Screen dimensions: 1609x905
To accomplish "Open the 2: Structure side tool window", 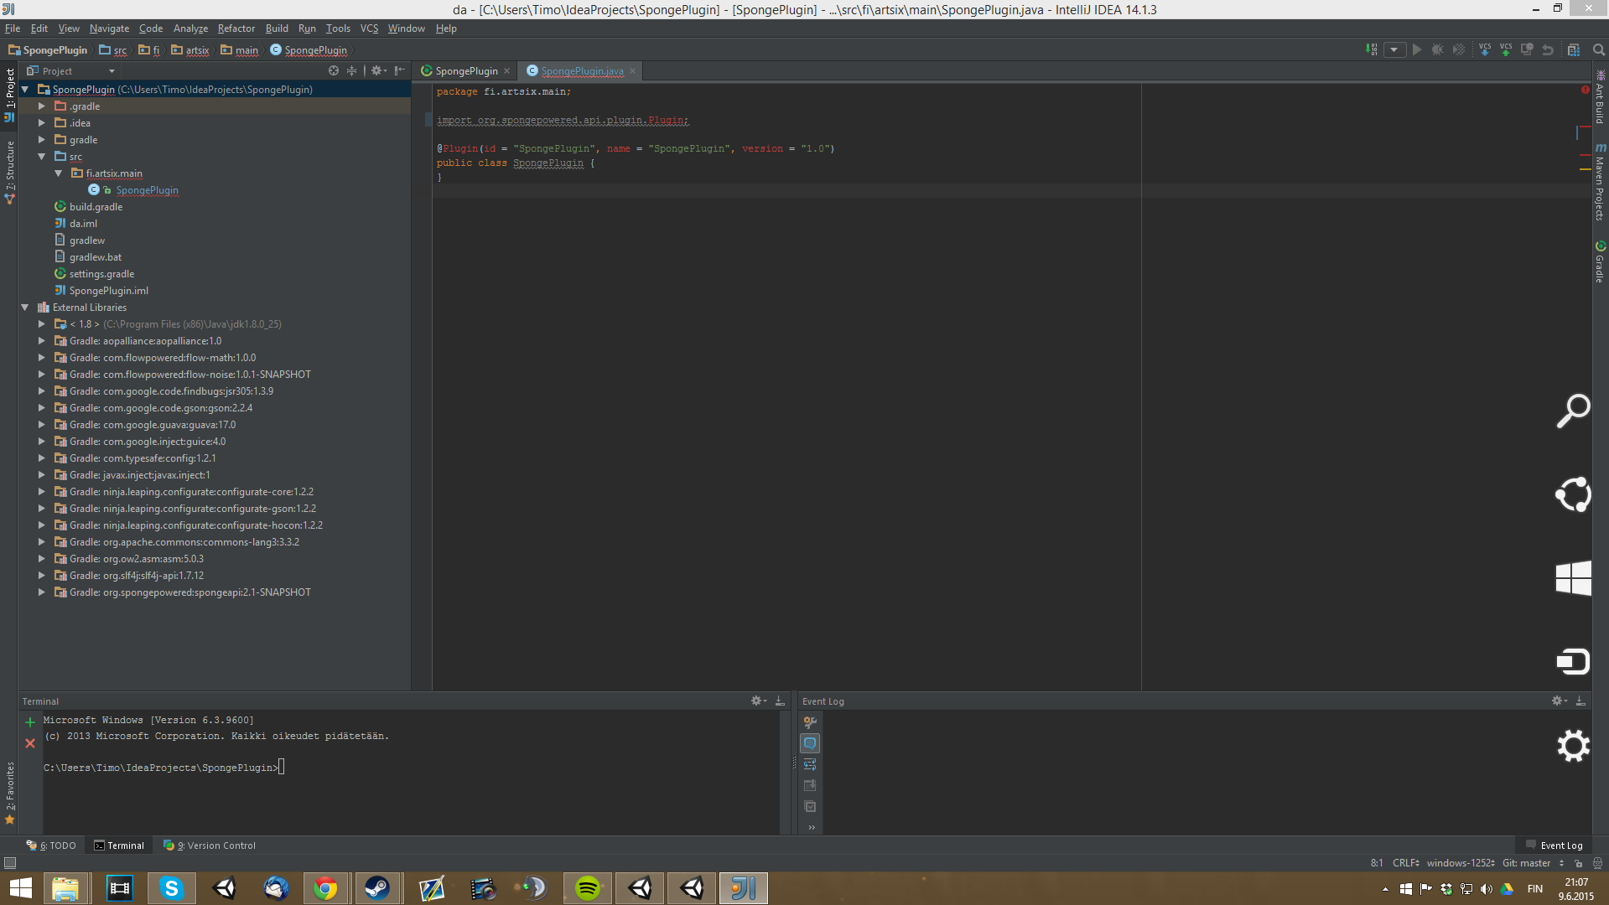I will [x=10, y=173].
